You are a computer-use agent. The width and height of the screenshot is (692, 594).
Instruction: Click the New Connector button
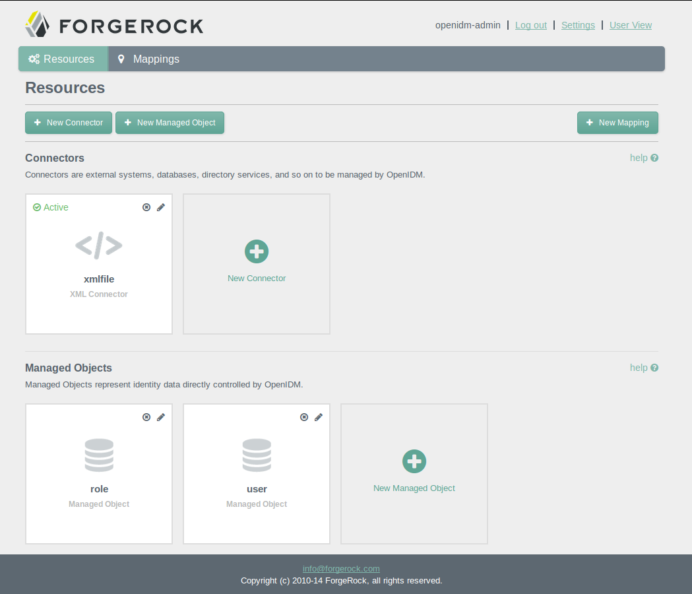[x=69, y=122]
